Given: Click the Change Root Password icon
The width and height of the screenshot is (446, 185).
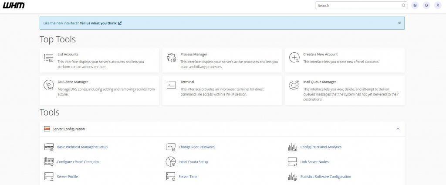Looking at the screenshot, I should pyautogui.click(x=171, y=147).
